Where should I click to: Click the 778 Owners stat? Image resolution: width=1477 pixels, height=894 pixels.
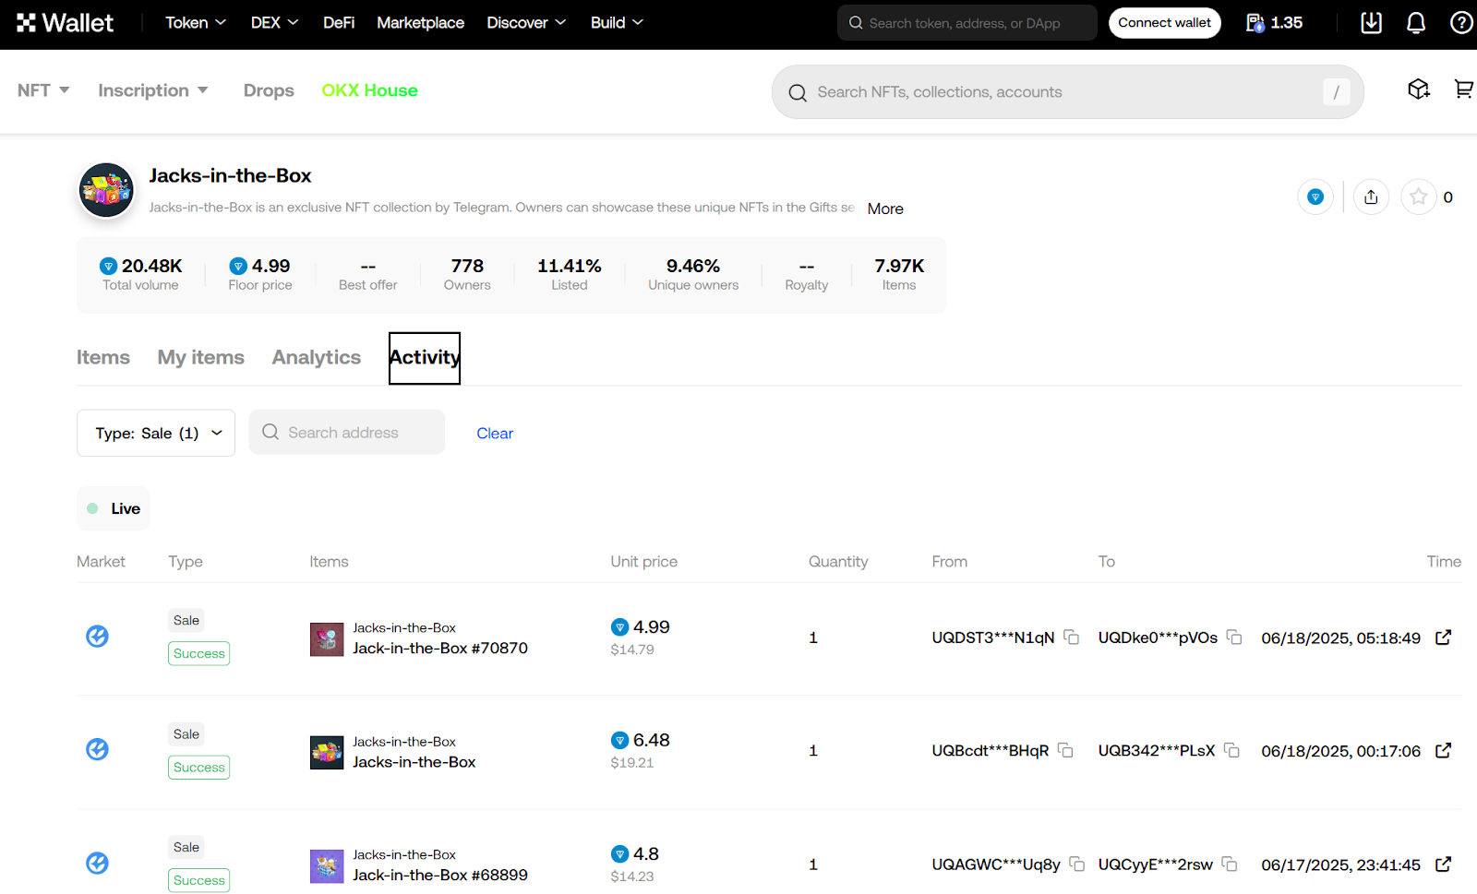coord(467,275)
